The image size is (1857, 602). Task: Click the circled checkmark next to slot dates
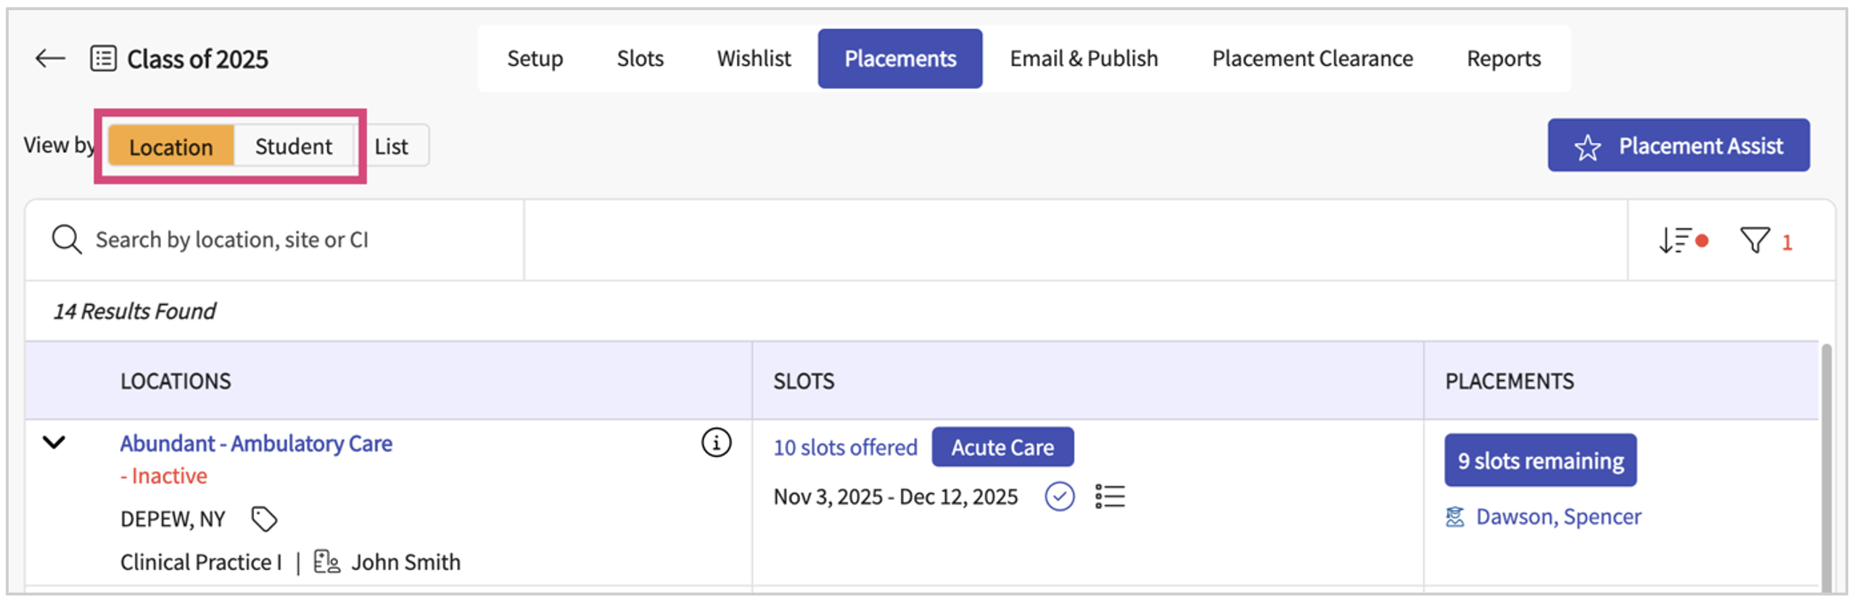(1059, 497)
